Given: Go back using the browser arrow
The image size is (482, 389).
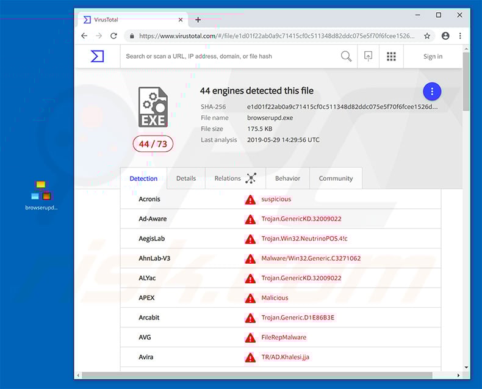Looking at the screenshot, I should click(84, 36).
